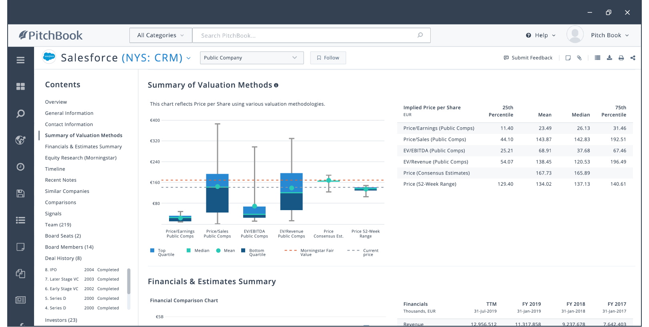The width and height of the screenshot is (649, 327).
Task: Select the 6. Early Stage VC deal
Action: (82, 289)
